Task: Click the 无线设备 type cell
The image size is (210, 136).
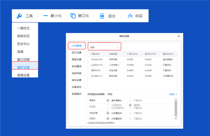Action: pos(113,70)
